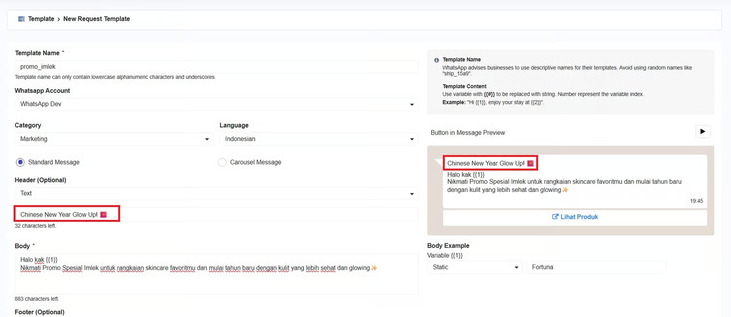Click the Template breadcrumb list icon
The width and height of the screenshot is (731, 317).
(21, 19)
